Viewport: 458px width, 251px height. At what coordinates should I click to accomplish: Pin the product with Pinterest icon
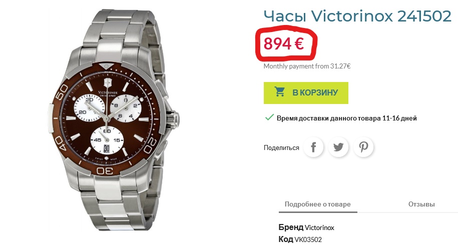(x=363, y=147)
